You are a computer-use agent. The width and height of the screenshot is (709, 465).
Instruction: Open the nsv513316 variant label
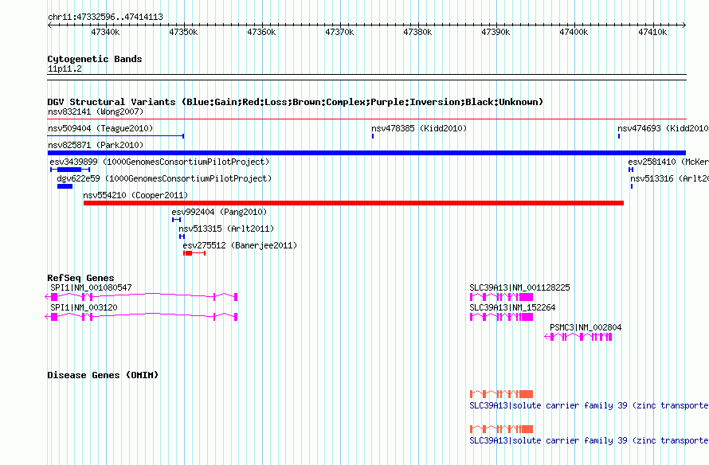pyautogui.click(x=670, y=178)
